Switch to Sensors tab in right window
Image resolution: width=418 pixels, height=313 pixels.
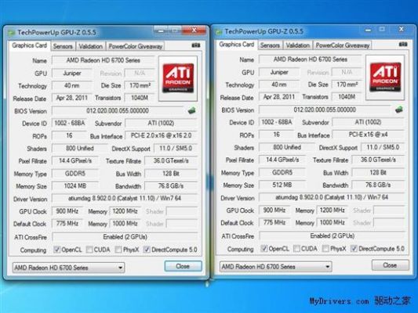click(x=270, y=45)
